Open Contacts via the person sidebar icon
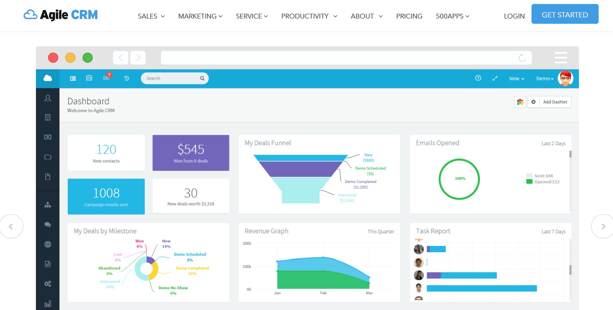 (48, 98)
